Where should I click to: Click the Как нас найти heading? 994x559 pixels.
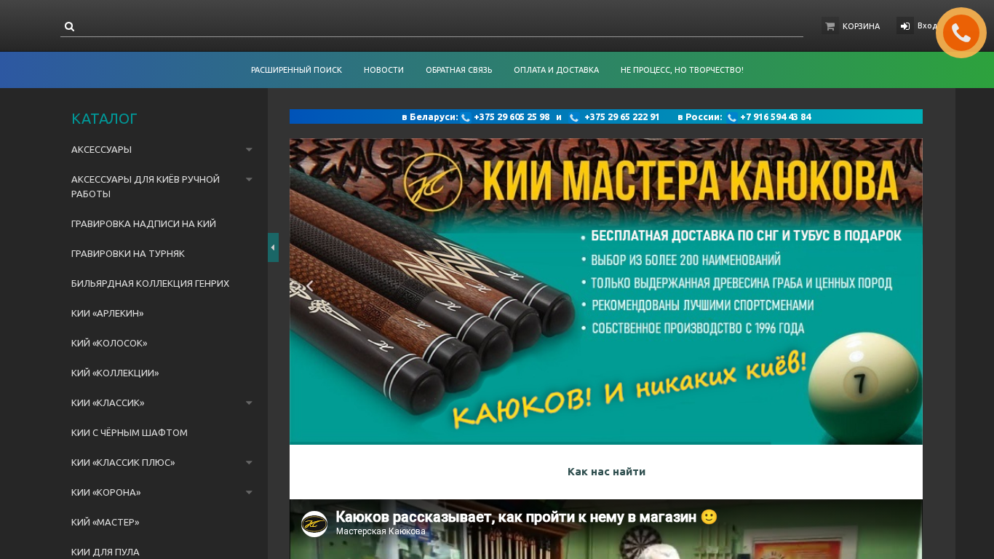click(606, 472)
